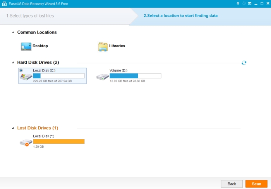The height and width of the screenshot is (189, 271).
Task: Select the Libraries folder icon
Action: (x=103, y=47)
